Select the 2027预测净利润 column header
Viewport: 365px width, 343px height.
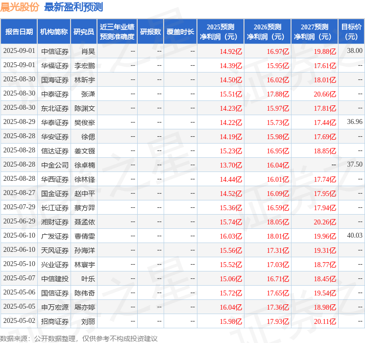(x=315, y=32)
